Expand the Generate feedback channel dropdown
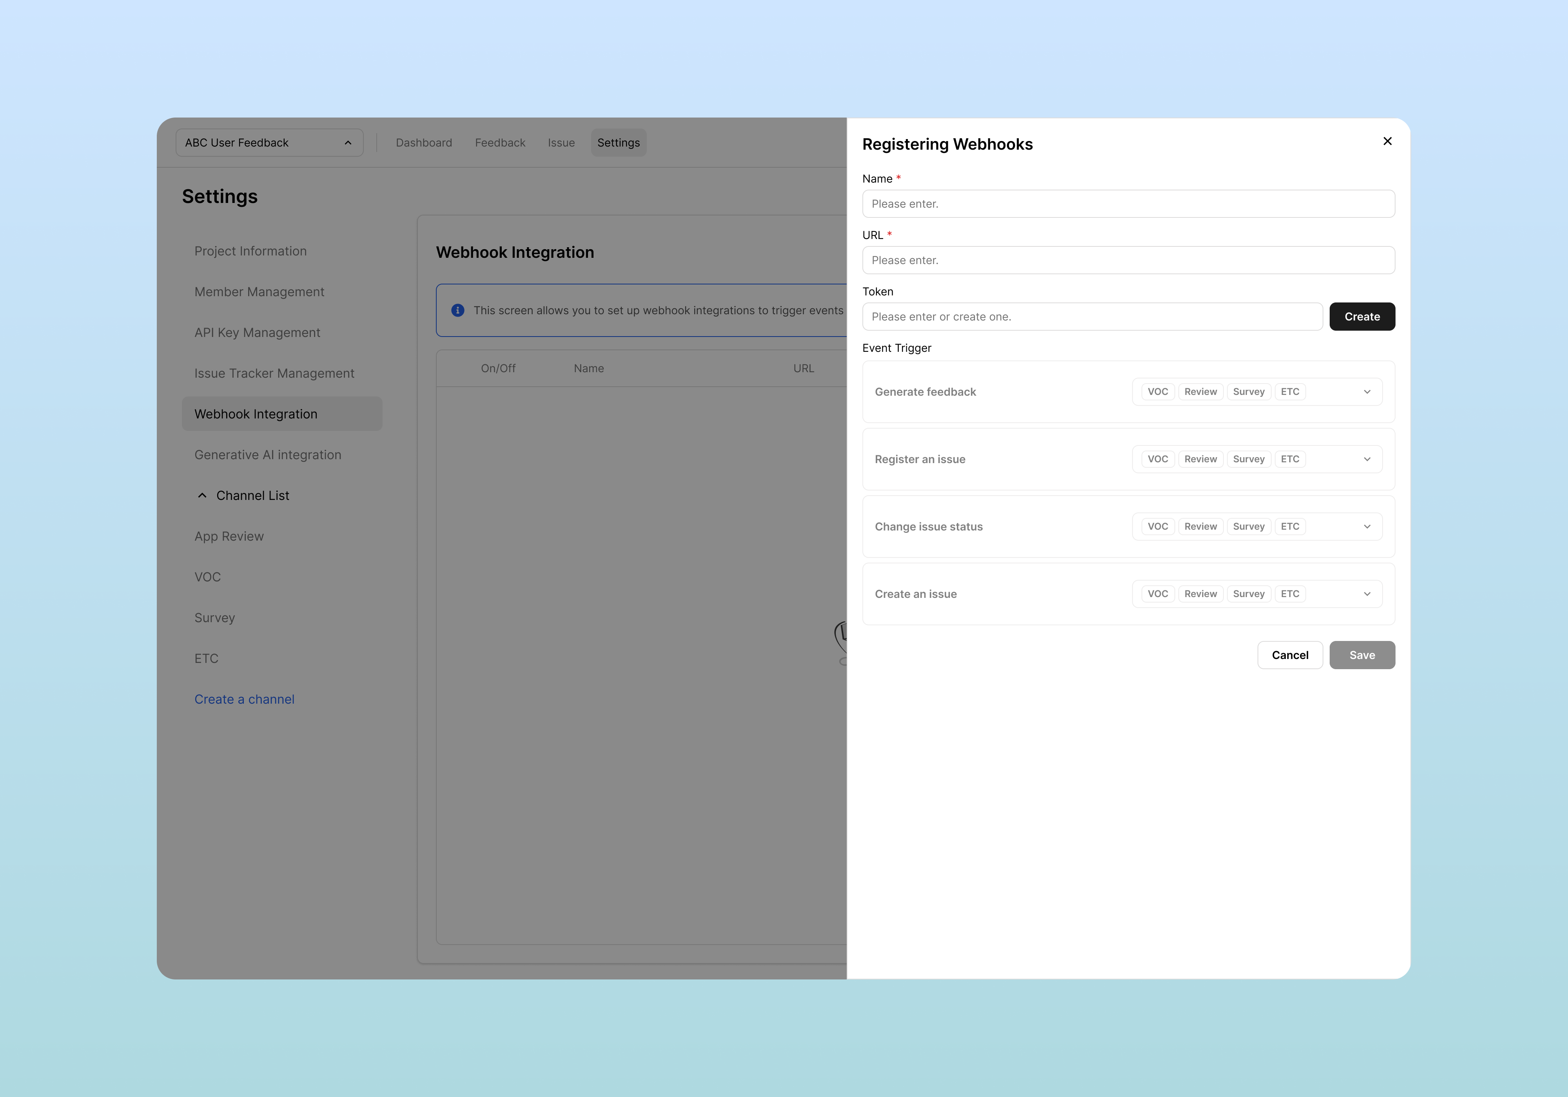 pyautogui.click(x=1367, y=392)
